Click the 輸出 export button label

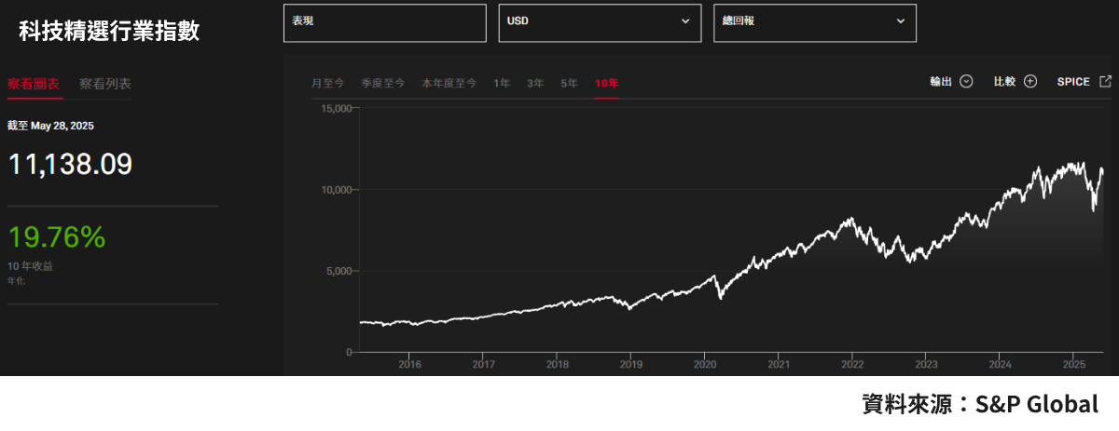pos(941,82)
